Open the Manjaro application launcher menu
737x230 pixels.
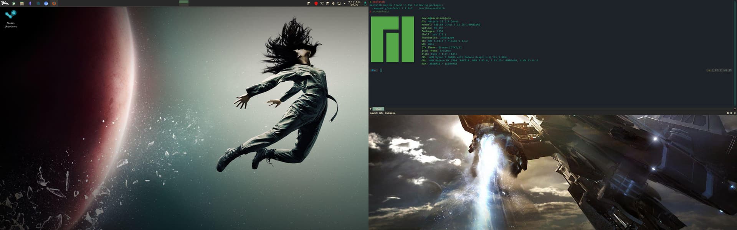[x=5, y=3]
